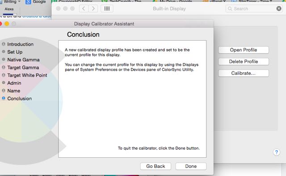This screenshot has width=286, height=176.
Task: Click the Google bookmark icon
Action: 28,2
